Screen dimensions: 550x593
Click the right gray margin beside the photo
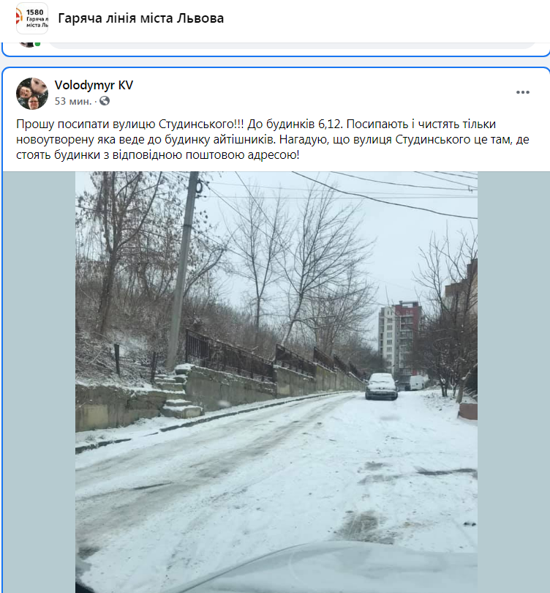(513, 382)
